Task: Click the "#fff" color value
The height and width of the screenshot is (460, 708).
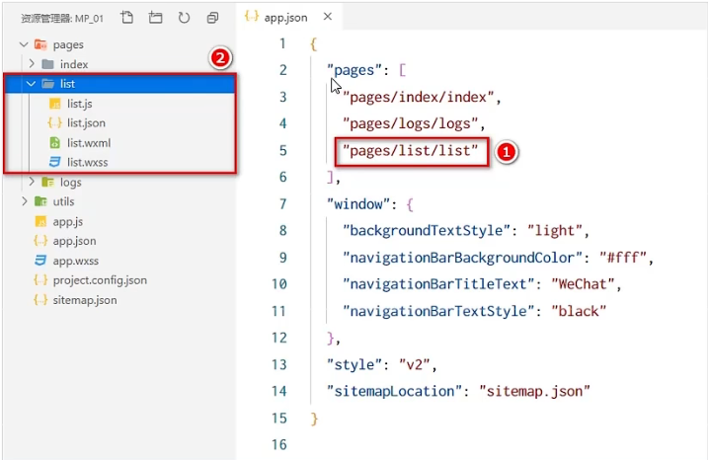Action: coord(623,258)
